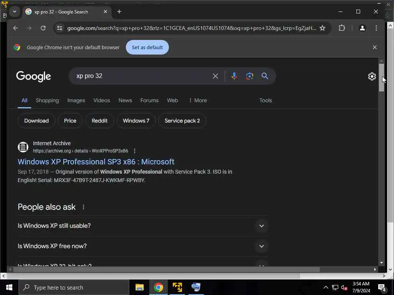
Task: Apply the Windows 7 suggestion chip
Action: (x=136, y=121)
